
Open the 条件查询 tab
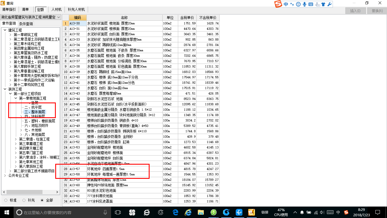(x=26, y=24)
